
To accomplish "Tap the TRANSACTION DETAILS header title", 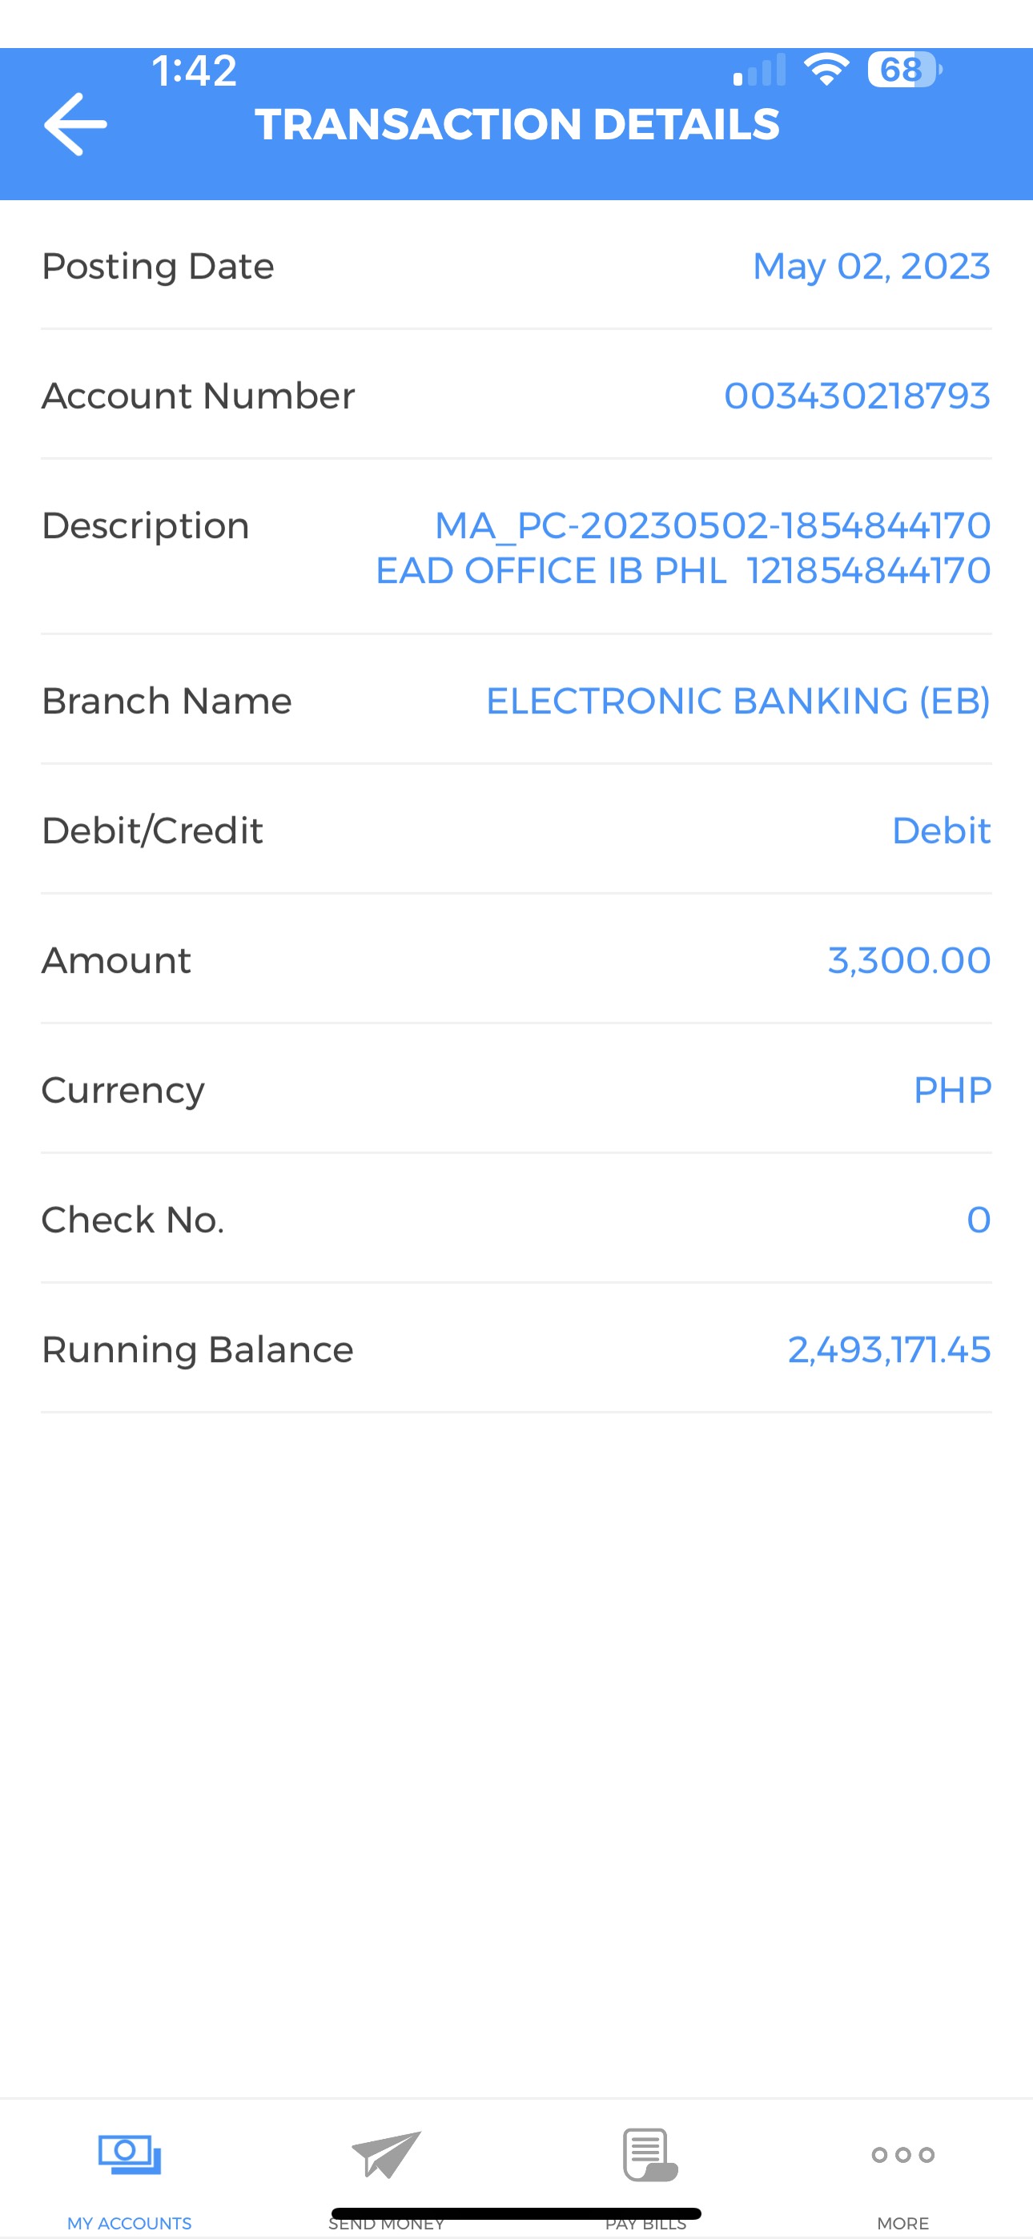I will [516, 124].
